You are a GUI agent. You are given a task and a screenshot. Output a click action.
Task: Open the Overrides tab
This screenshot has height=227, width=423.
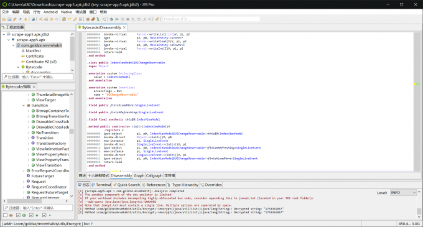tap(211, 185)
